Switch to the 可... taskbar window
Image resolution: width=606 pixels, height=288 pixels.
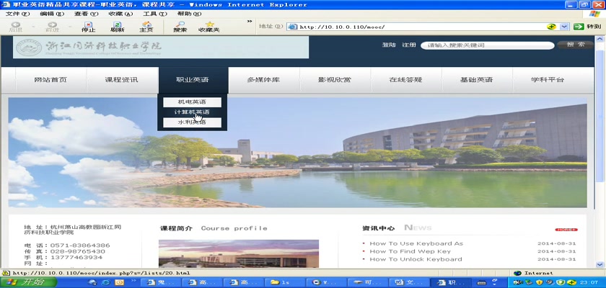point(367,283)
